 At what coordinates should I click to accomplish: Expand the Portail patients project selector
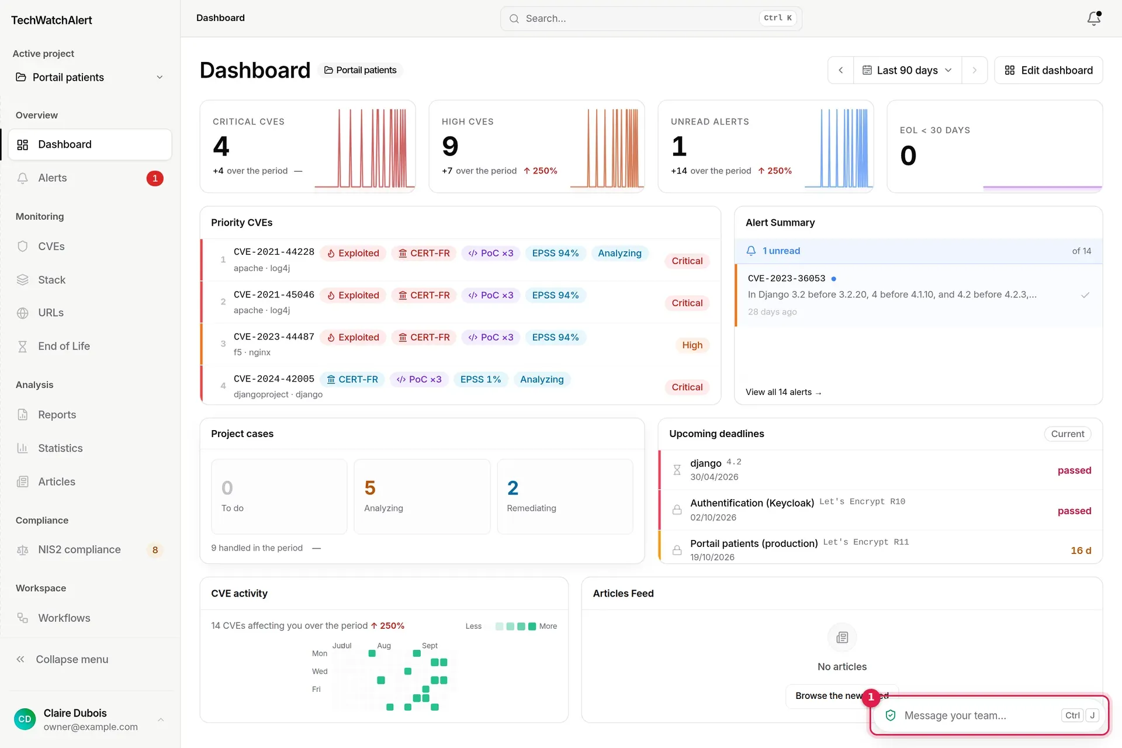tap(90, 78)
